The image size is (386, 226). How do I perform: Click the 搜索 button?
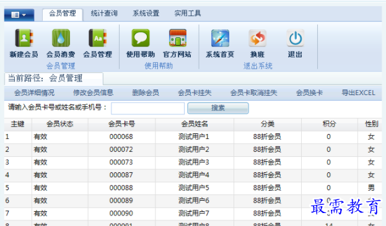pyautogui.click(x=218, y=108)
